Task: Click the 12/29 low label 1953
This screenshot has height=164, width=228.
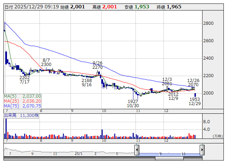Action: (194, 99)
